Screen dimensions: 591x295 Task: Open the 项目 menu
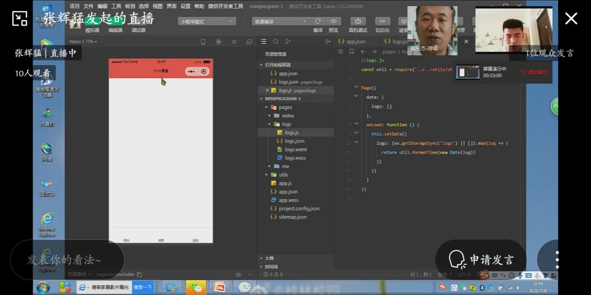tap(75, 7)
